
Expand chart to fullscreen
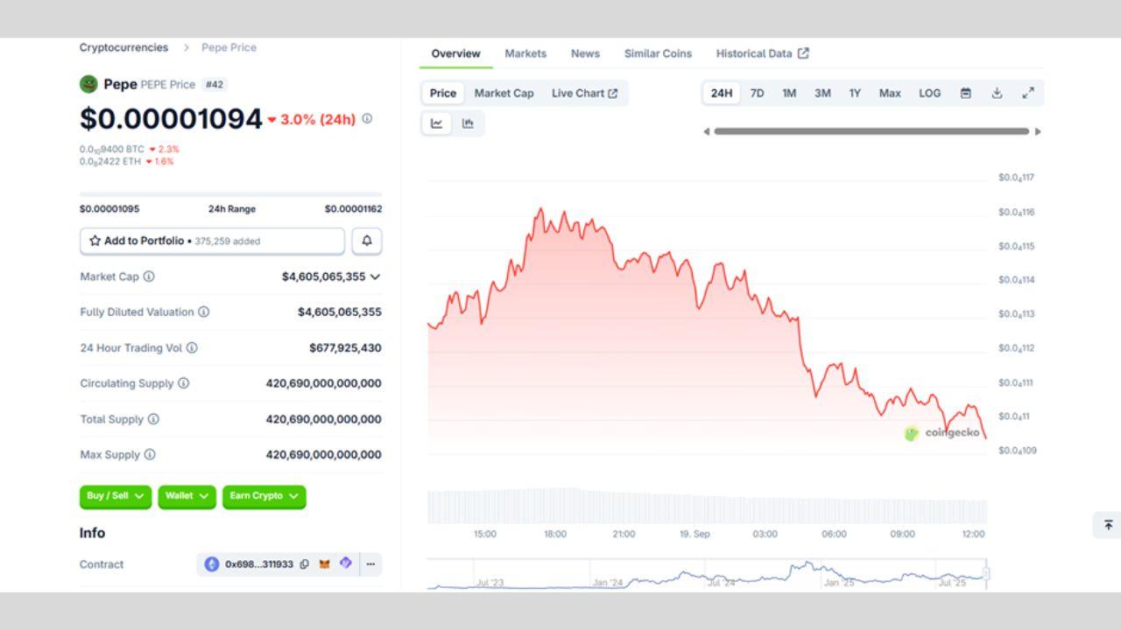[x=1028, y=93]
